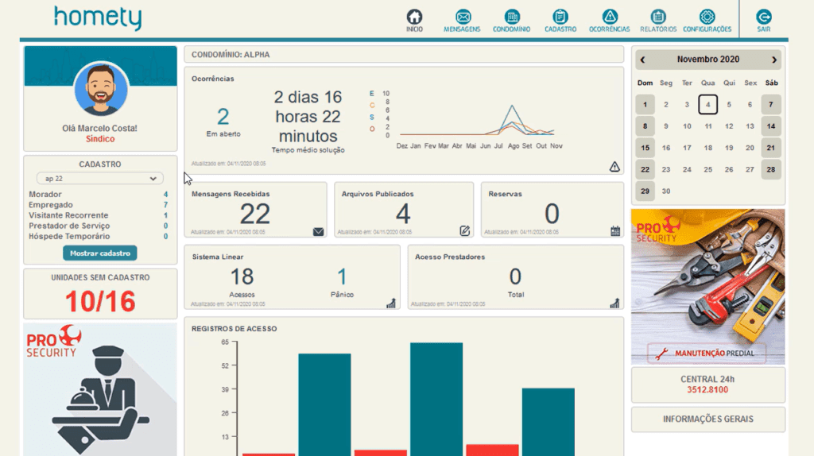Image resolution: width=814 pixels, height=456 pixels.
Task: Open the Início home icon
Action: [414, 17]
